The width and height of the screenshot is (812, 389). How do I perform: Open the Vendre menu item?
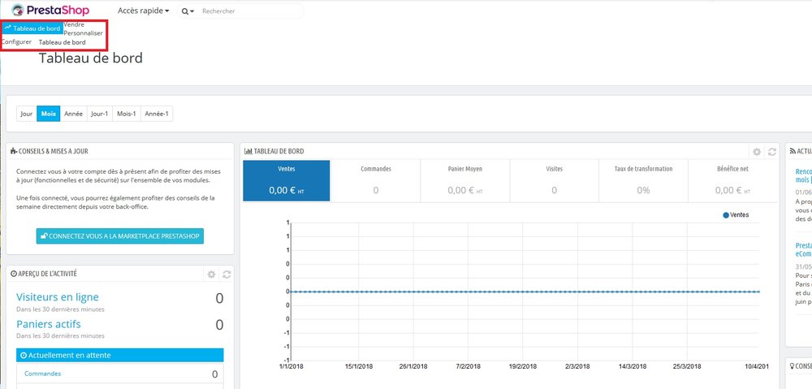[74, 24]
